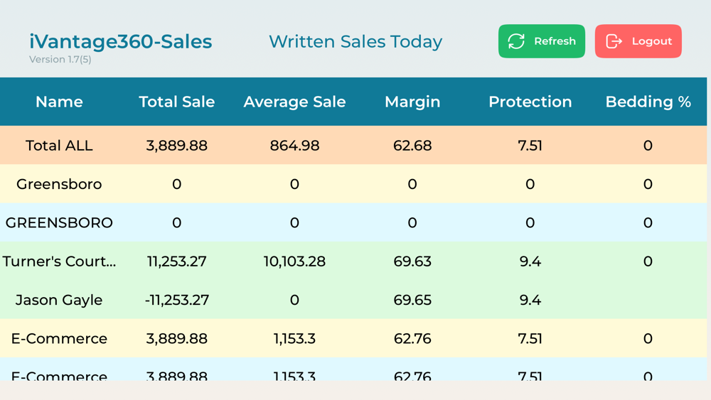Screen dimensions: 711x400
Task: Select the Total Sale column header
Action: [176, 102]
